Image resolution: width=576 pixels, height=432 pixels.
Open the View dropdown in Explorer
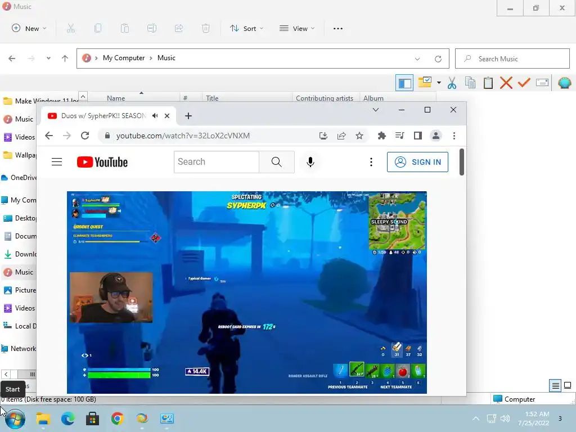click(297, 28)
